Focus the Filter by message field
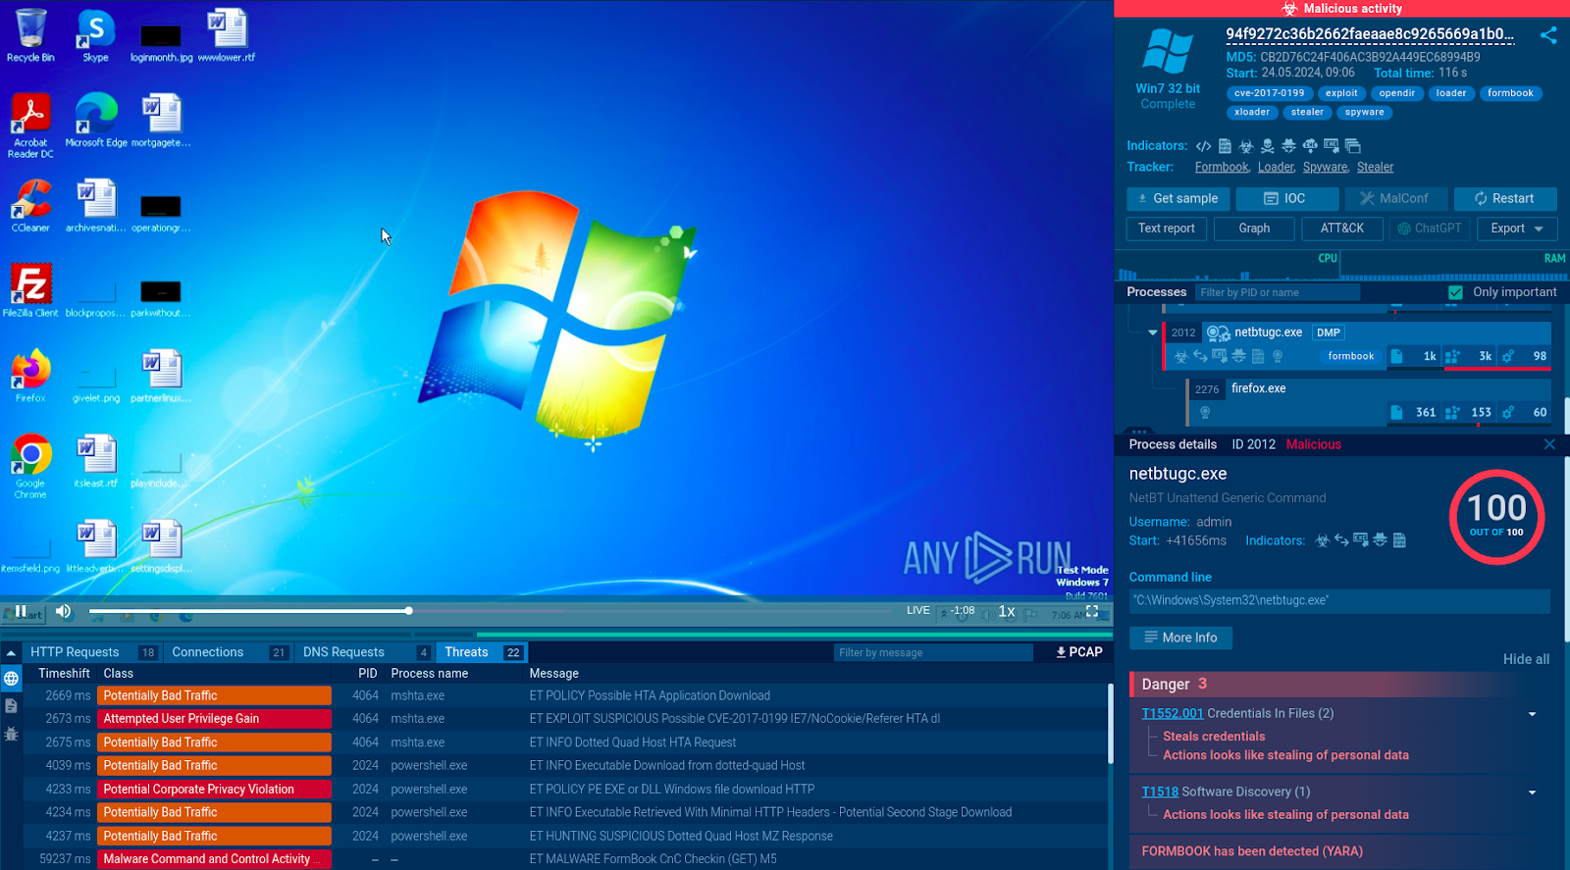 [x=932, y=652]
